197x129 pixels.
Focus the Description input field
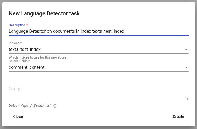[x=98, y=31]
